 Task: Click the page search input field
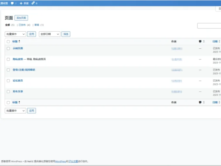209,26
